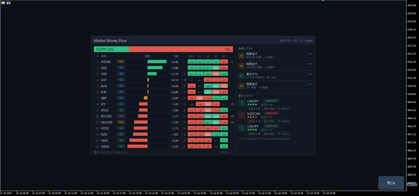Screen dimensions: 419x196
Task: Select the M15 column header
Action: coord(191,56)
